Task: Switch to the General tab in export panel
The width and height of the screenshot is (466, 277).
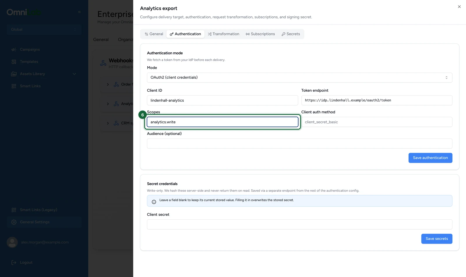Action: (154, 34)
